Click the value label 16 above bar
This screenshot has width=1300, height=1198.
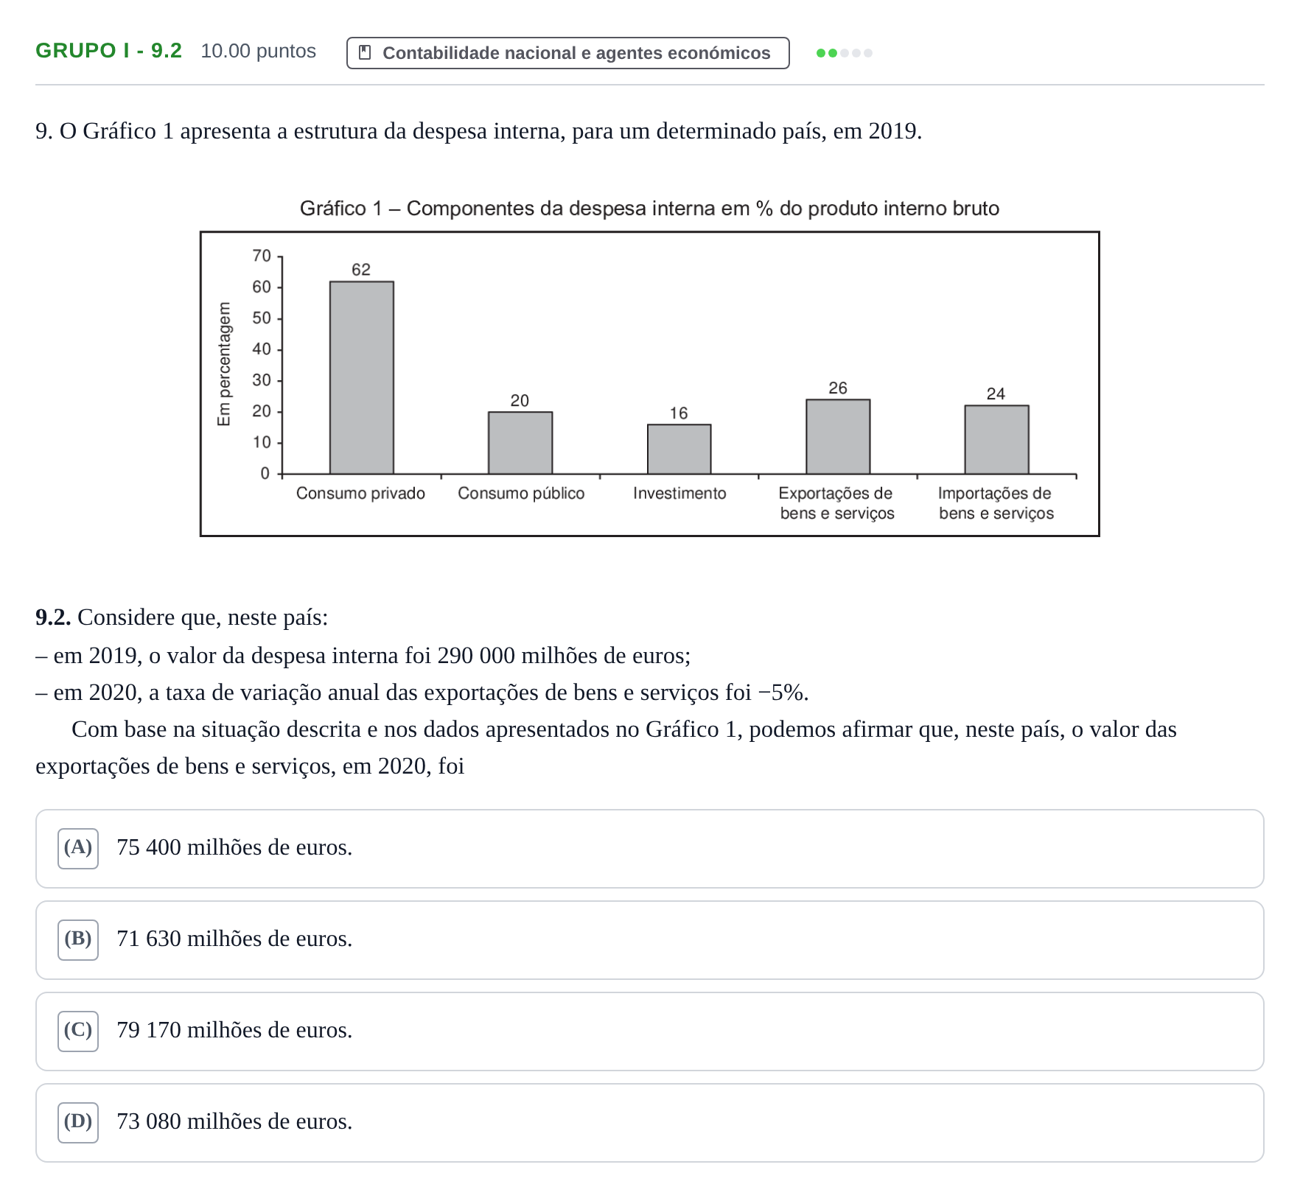pyautogui.click(x=679, y=413)
